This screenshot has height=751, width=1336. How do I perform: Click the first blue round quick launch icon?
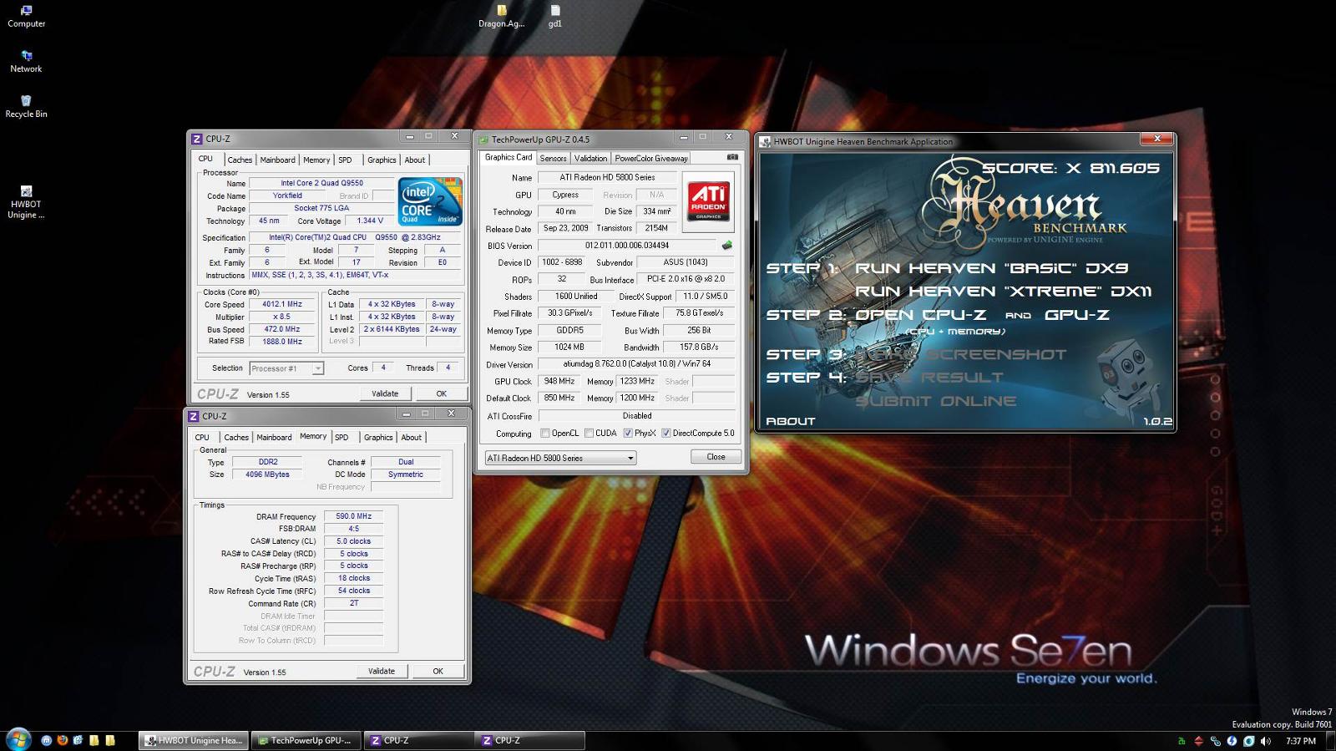(47, 740)
